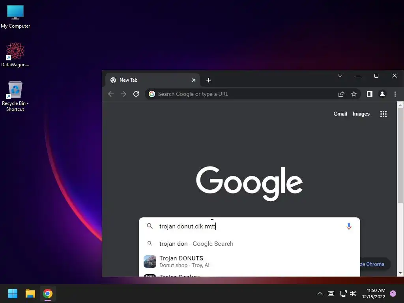Open the Recycle Bin shortcut icon
Image resolution: width=404 pixels, height=303 pixels.
(x=15, y=96)
